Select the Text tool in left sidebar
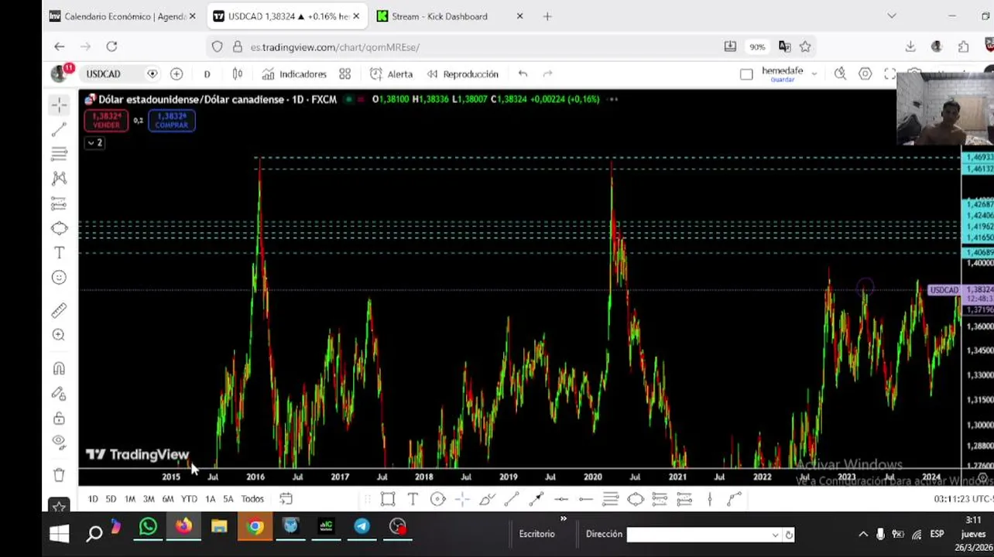This screenshot has height=557, width=994. 59,253
